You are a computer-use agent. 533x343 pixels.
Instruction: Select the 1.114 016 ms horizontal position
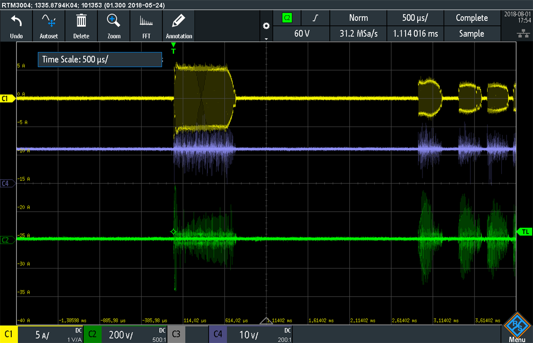[415, 34]
